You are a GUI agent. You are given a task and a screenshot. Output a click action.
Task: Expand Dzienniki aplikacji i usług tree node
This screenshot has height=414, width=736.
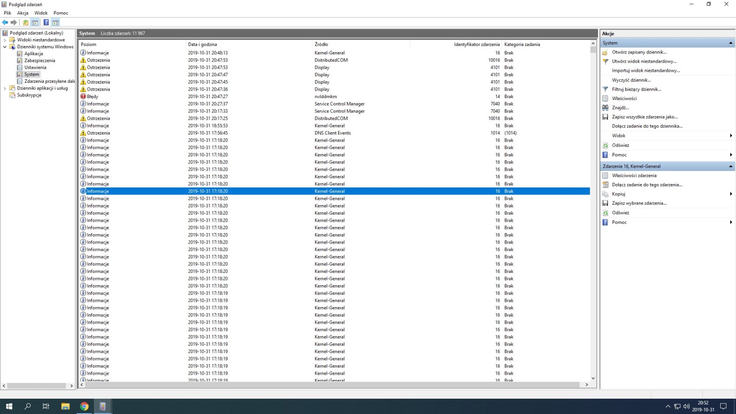(5, 88)
